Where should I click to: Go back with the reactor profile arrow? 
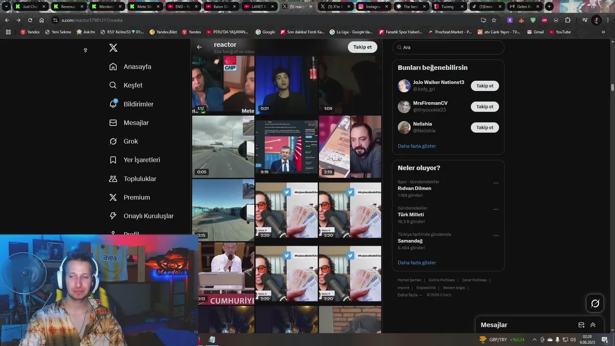tap(199, 47)
